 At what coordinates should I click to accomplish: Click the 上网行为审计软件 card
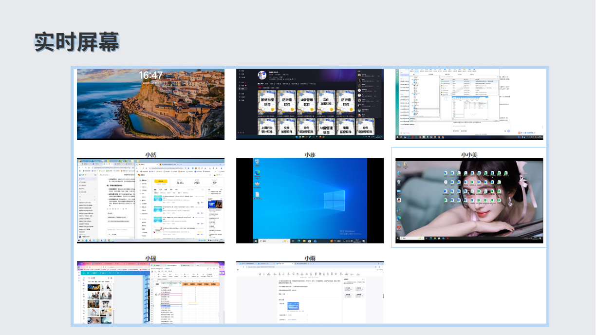tap(267, 127)
